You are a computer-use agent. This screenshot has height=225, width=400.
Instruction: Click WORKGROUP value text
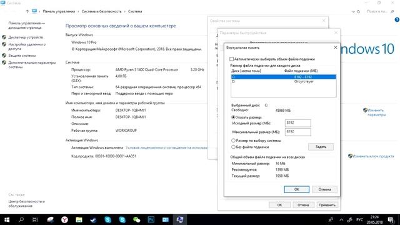pos(126,131)
